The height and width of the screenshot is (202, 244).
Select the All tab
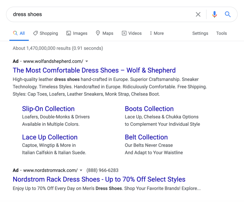pyautogui.click(x=19, y=33)
